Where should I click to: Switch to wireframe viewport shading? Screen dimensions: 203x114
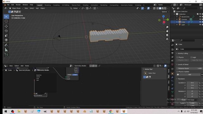(x=158, y=8)
